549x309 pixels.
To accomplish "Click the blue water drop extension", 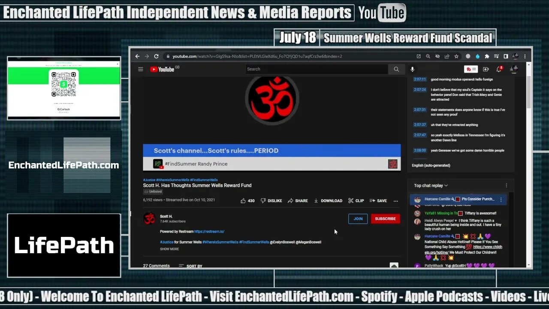I will click(x=477, y=56).
